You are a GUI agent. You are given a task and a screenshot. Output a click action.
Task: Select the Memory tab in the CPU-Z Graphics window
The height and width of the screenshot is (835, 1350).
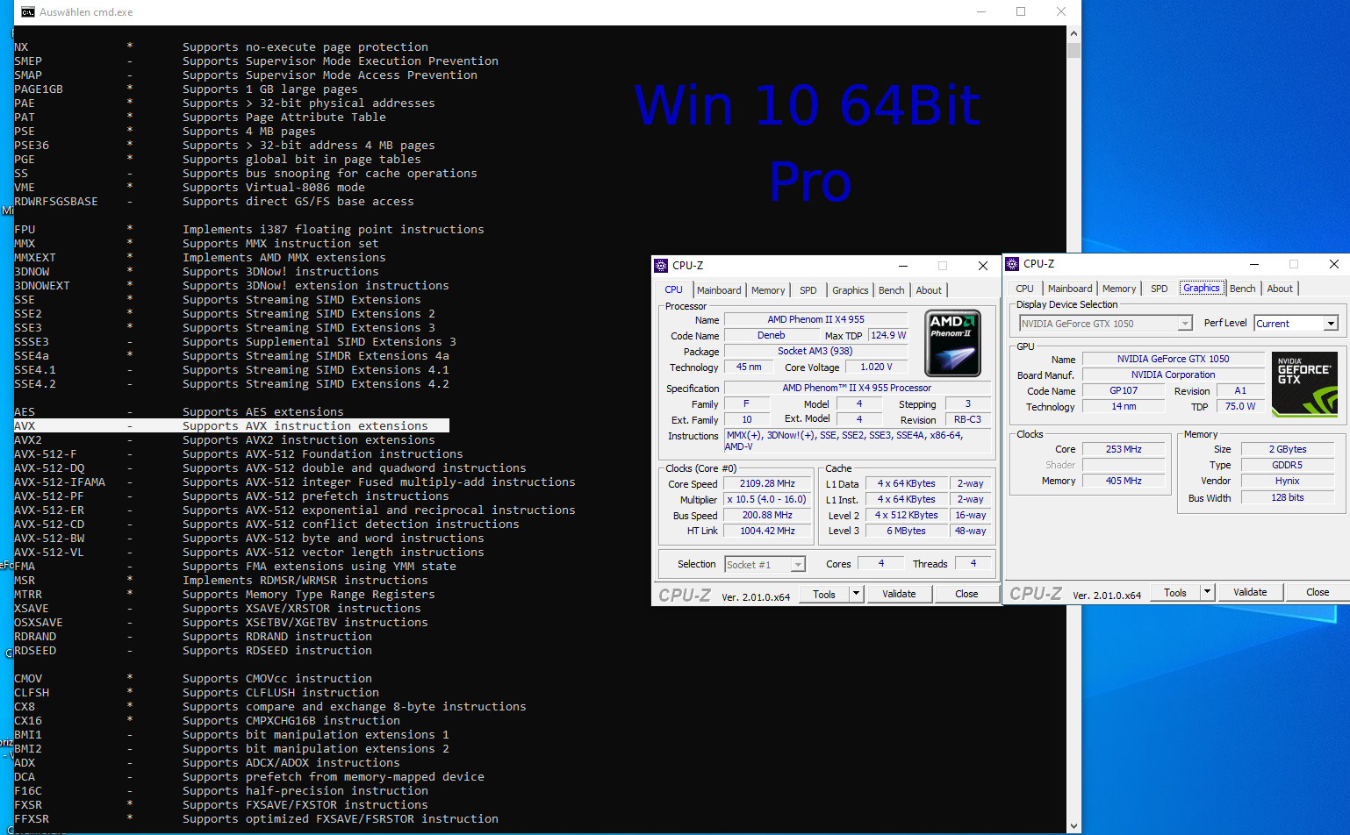tap(1119, 289)
